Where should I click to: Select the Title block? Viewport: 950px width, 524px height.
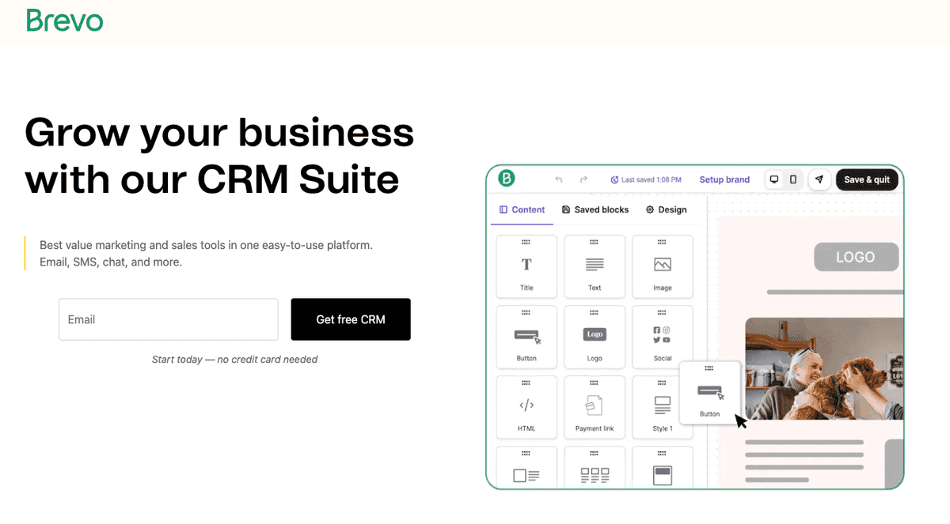(526, 266)
